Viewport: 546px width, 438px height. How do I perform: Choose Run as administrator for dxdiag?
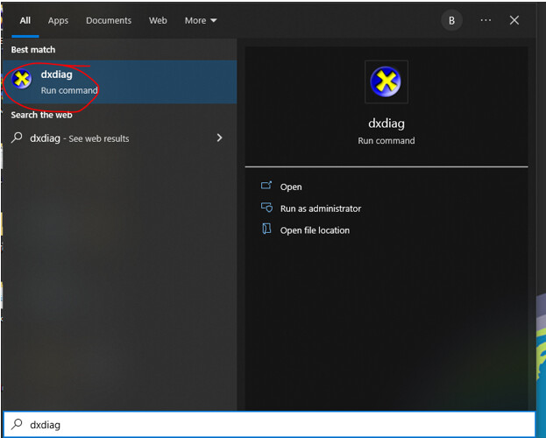(320, 208)
